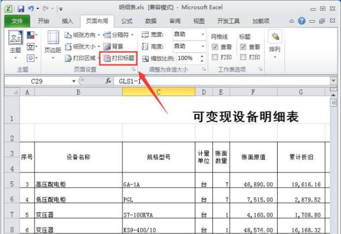Viewport: 341px width, 234px height.
Task: Click vertical scrollbar up arrow
Action: (x=333, y=95)
